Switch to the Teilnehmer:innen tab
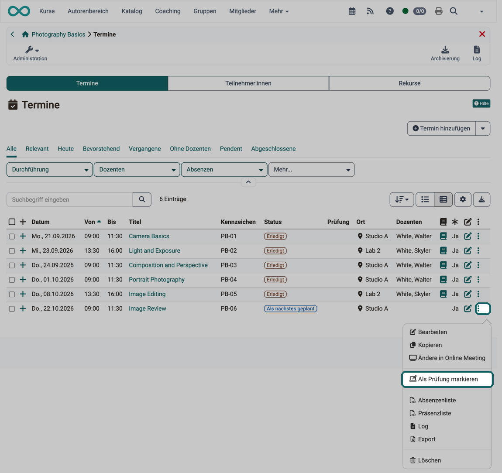Image resolution: width=502 pixels, height=473 pixels. (x=248, y=83)
